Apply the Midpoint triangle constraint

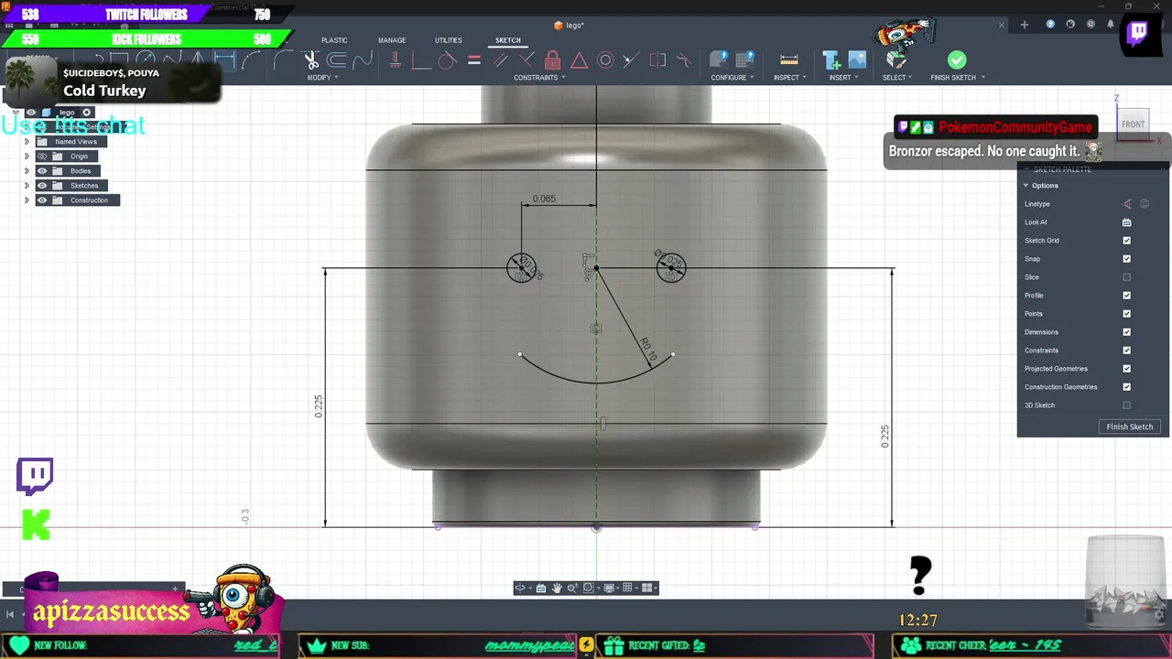579,60
